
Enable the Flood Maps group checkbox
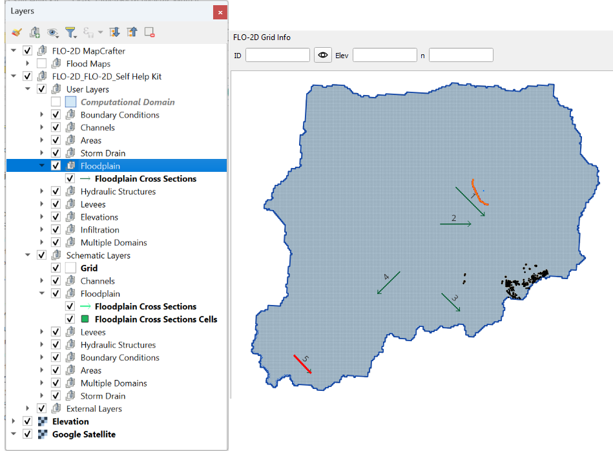41,64
